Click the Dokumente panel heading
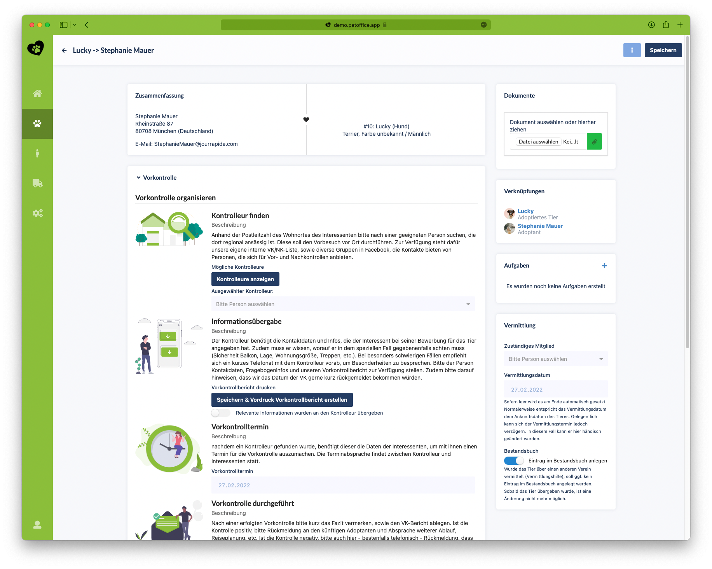The image size is (712, 569). coord(519,96)
